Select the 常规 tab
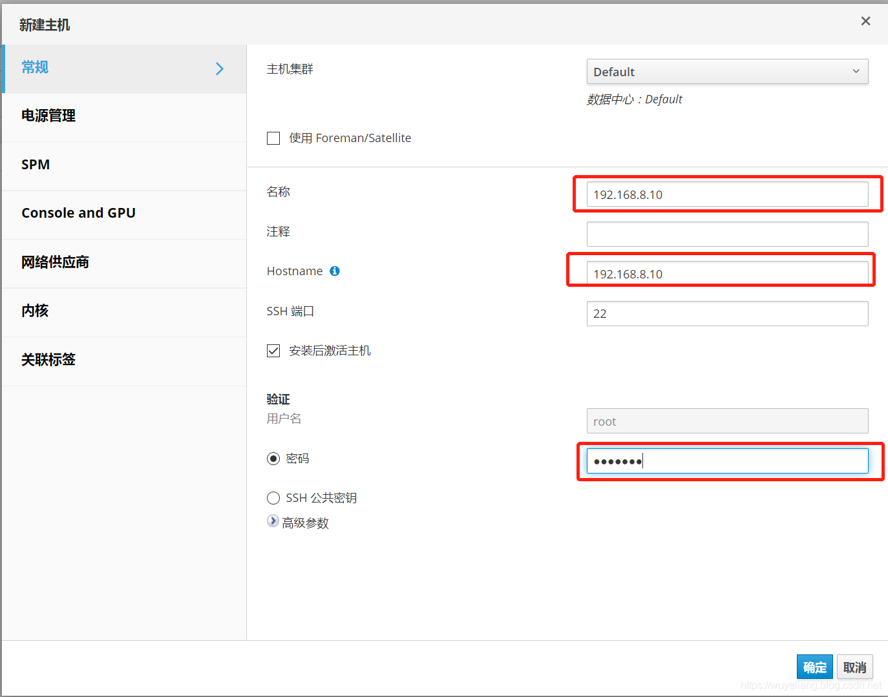Image resolution: width=888 pixels, height=697 pixels. (x=124, y=68)
